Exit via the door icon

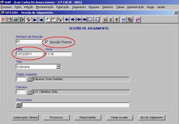point(22,20)
